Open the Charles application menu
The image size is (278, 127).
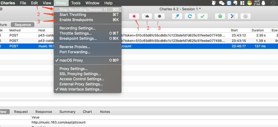[x=8, y=3]
